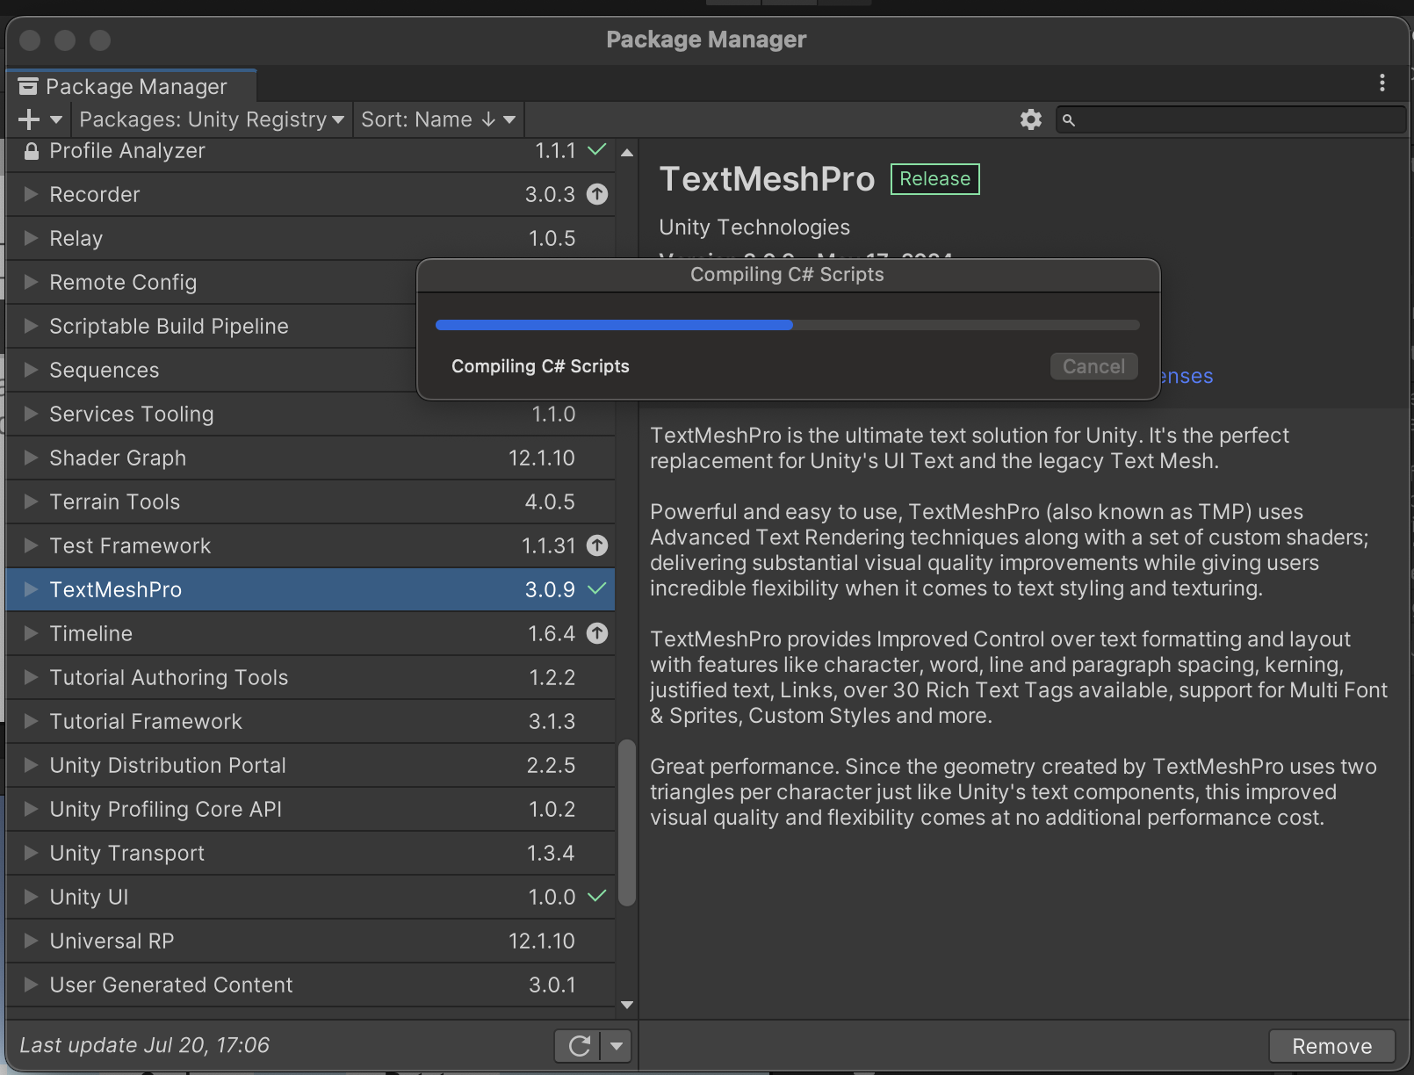Viewport: 1414px width, 1075px height.
Task: Expand the Recorder package entry
Action: point(31,194)
